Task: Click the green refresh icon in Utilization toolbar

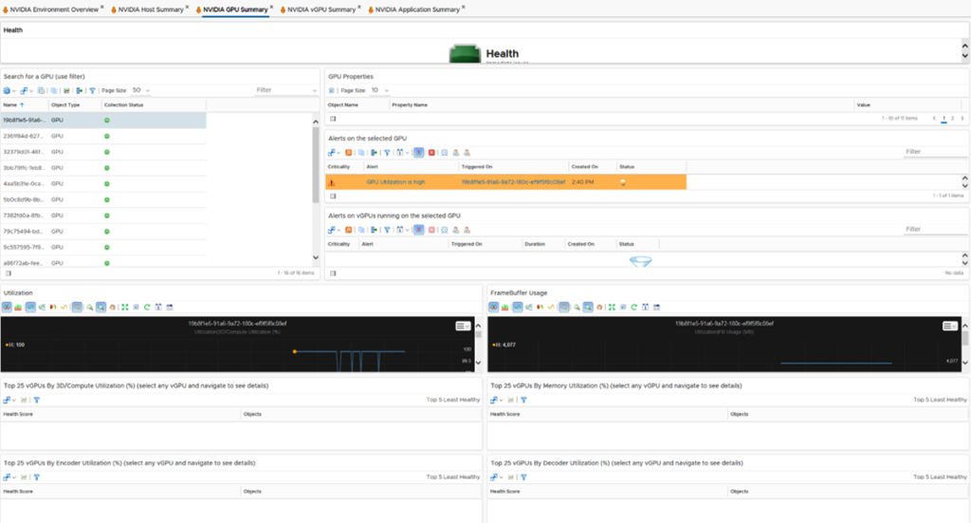Action: tap(147, 308)
